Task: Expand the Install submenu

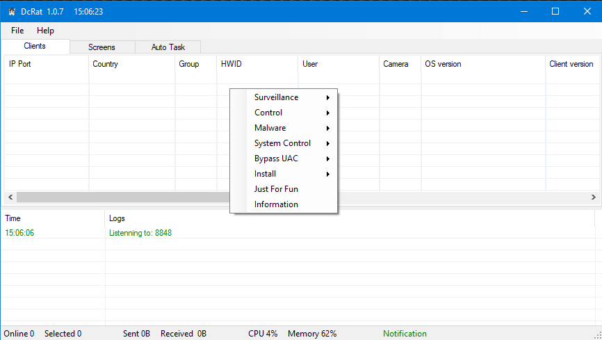Action: coord(284,174)
